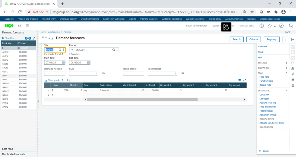Click the Regroup button

(271, 39)
